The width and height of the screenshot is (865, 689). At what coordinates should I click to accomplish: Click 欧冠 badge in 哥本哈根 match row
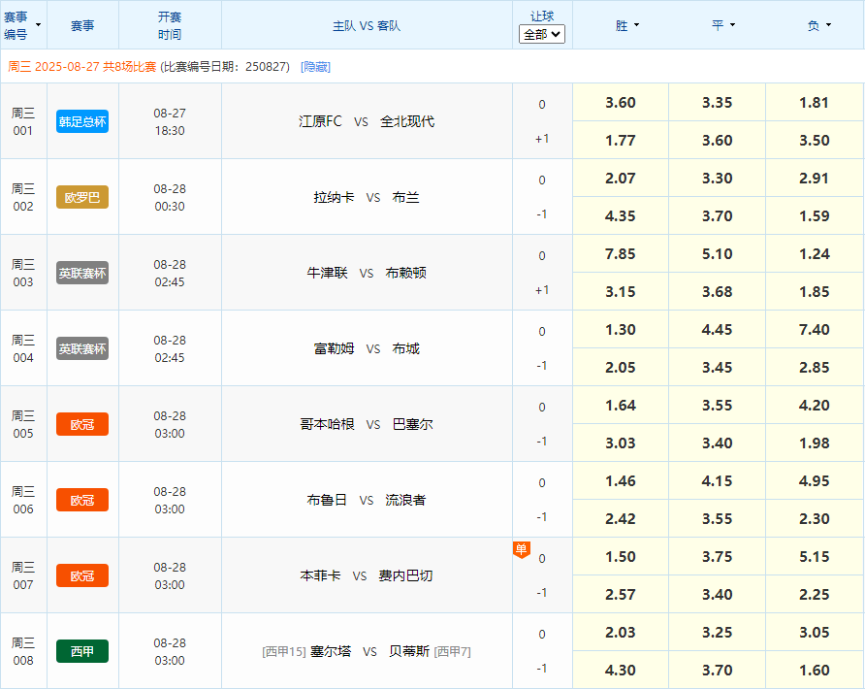(82, 424)
